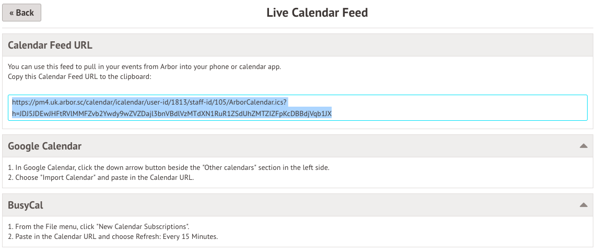
Task: Click BusyCal instruction step 2
Action: coord(112,236)
